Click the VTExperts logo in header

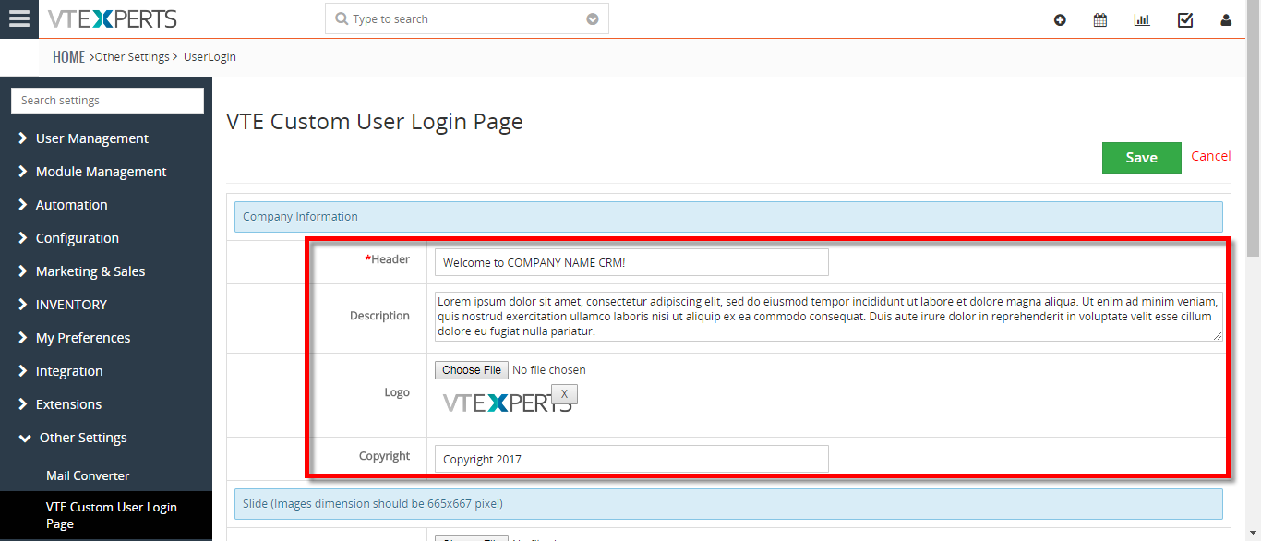point(112,18)
